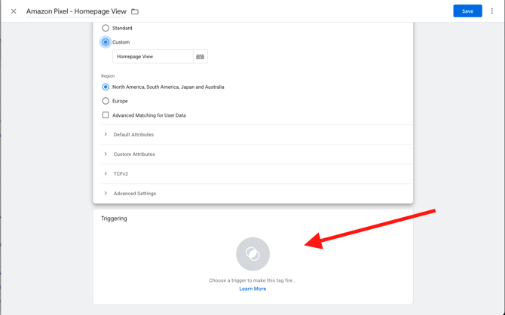This screenshot has height=315, width=505.
Task: Click the blue Save button
Action: (x=467, y=11)
